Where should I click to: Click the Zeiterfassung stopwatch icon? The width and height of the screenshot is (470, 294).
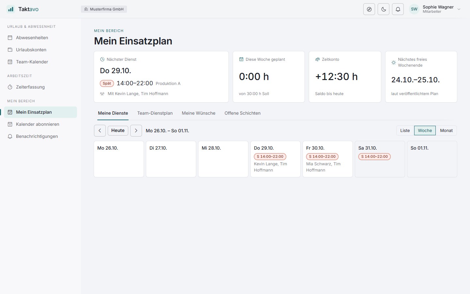(x=10, y=87)
